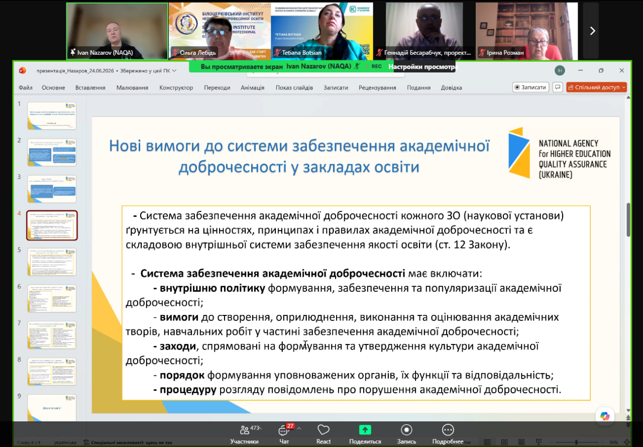Click the bold word 'порядок' on slide
Image resolution: width=643 pixels, height=447 pixels.
(182, 375)
